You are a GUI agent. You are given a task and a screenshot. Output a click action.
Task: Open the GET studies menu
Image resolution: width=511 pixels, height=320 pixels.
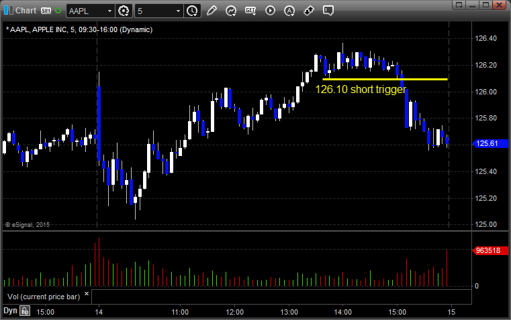coord(250,11)
